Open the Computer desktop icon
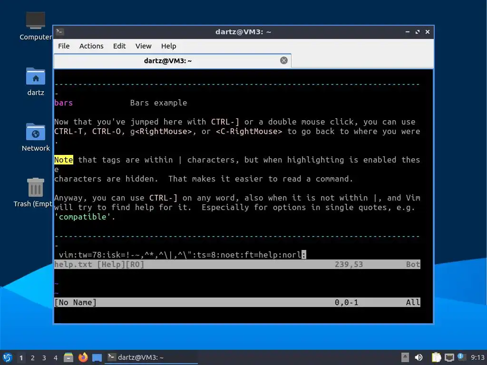The width and height of the screenshot is (487, 365). [x=35, y=26]
